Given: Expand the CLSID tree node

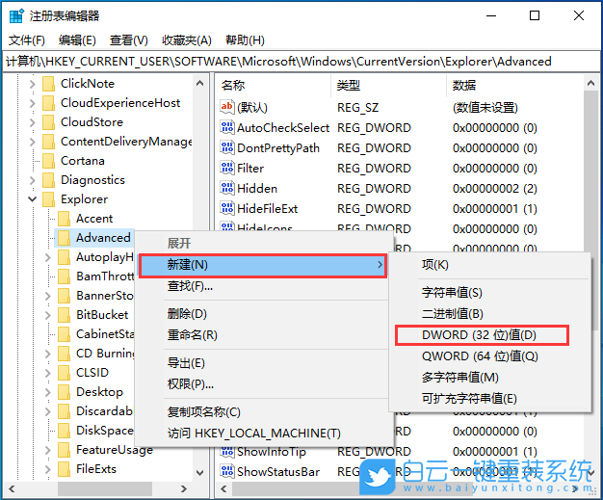Looking at the screenshot, I should coord(48,372).
